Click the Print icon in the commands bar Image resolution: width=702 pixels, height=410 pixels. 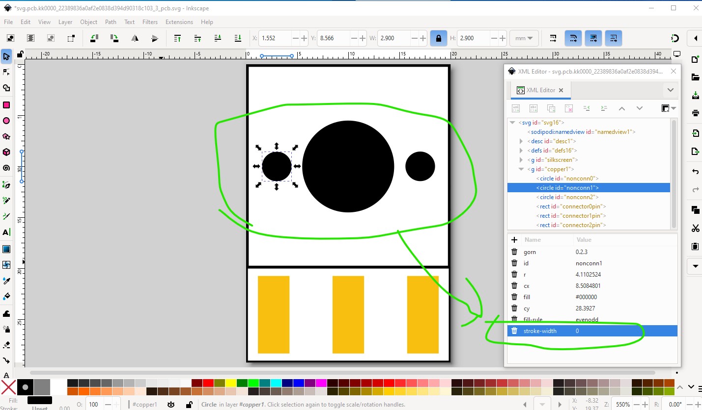pos(695,113)
